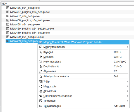134x112 pixels.
Task: Click the share icon beside Megosztás
Action: [x=41, y=86]
